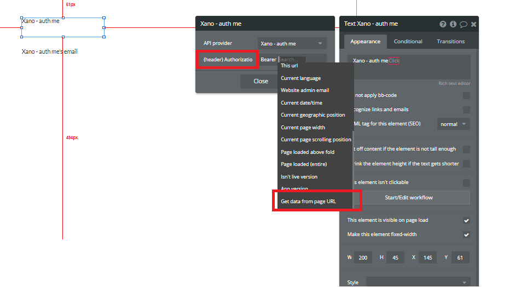Select 'Page loaded (entire)' option

click(x=304, y=164)
